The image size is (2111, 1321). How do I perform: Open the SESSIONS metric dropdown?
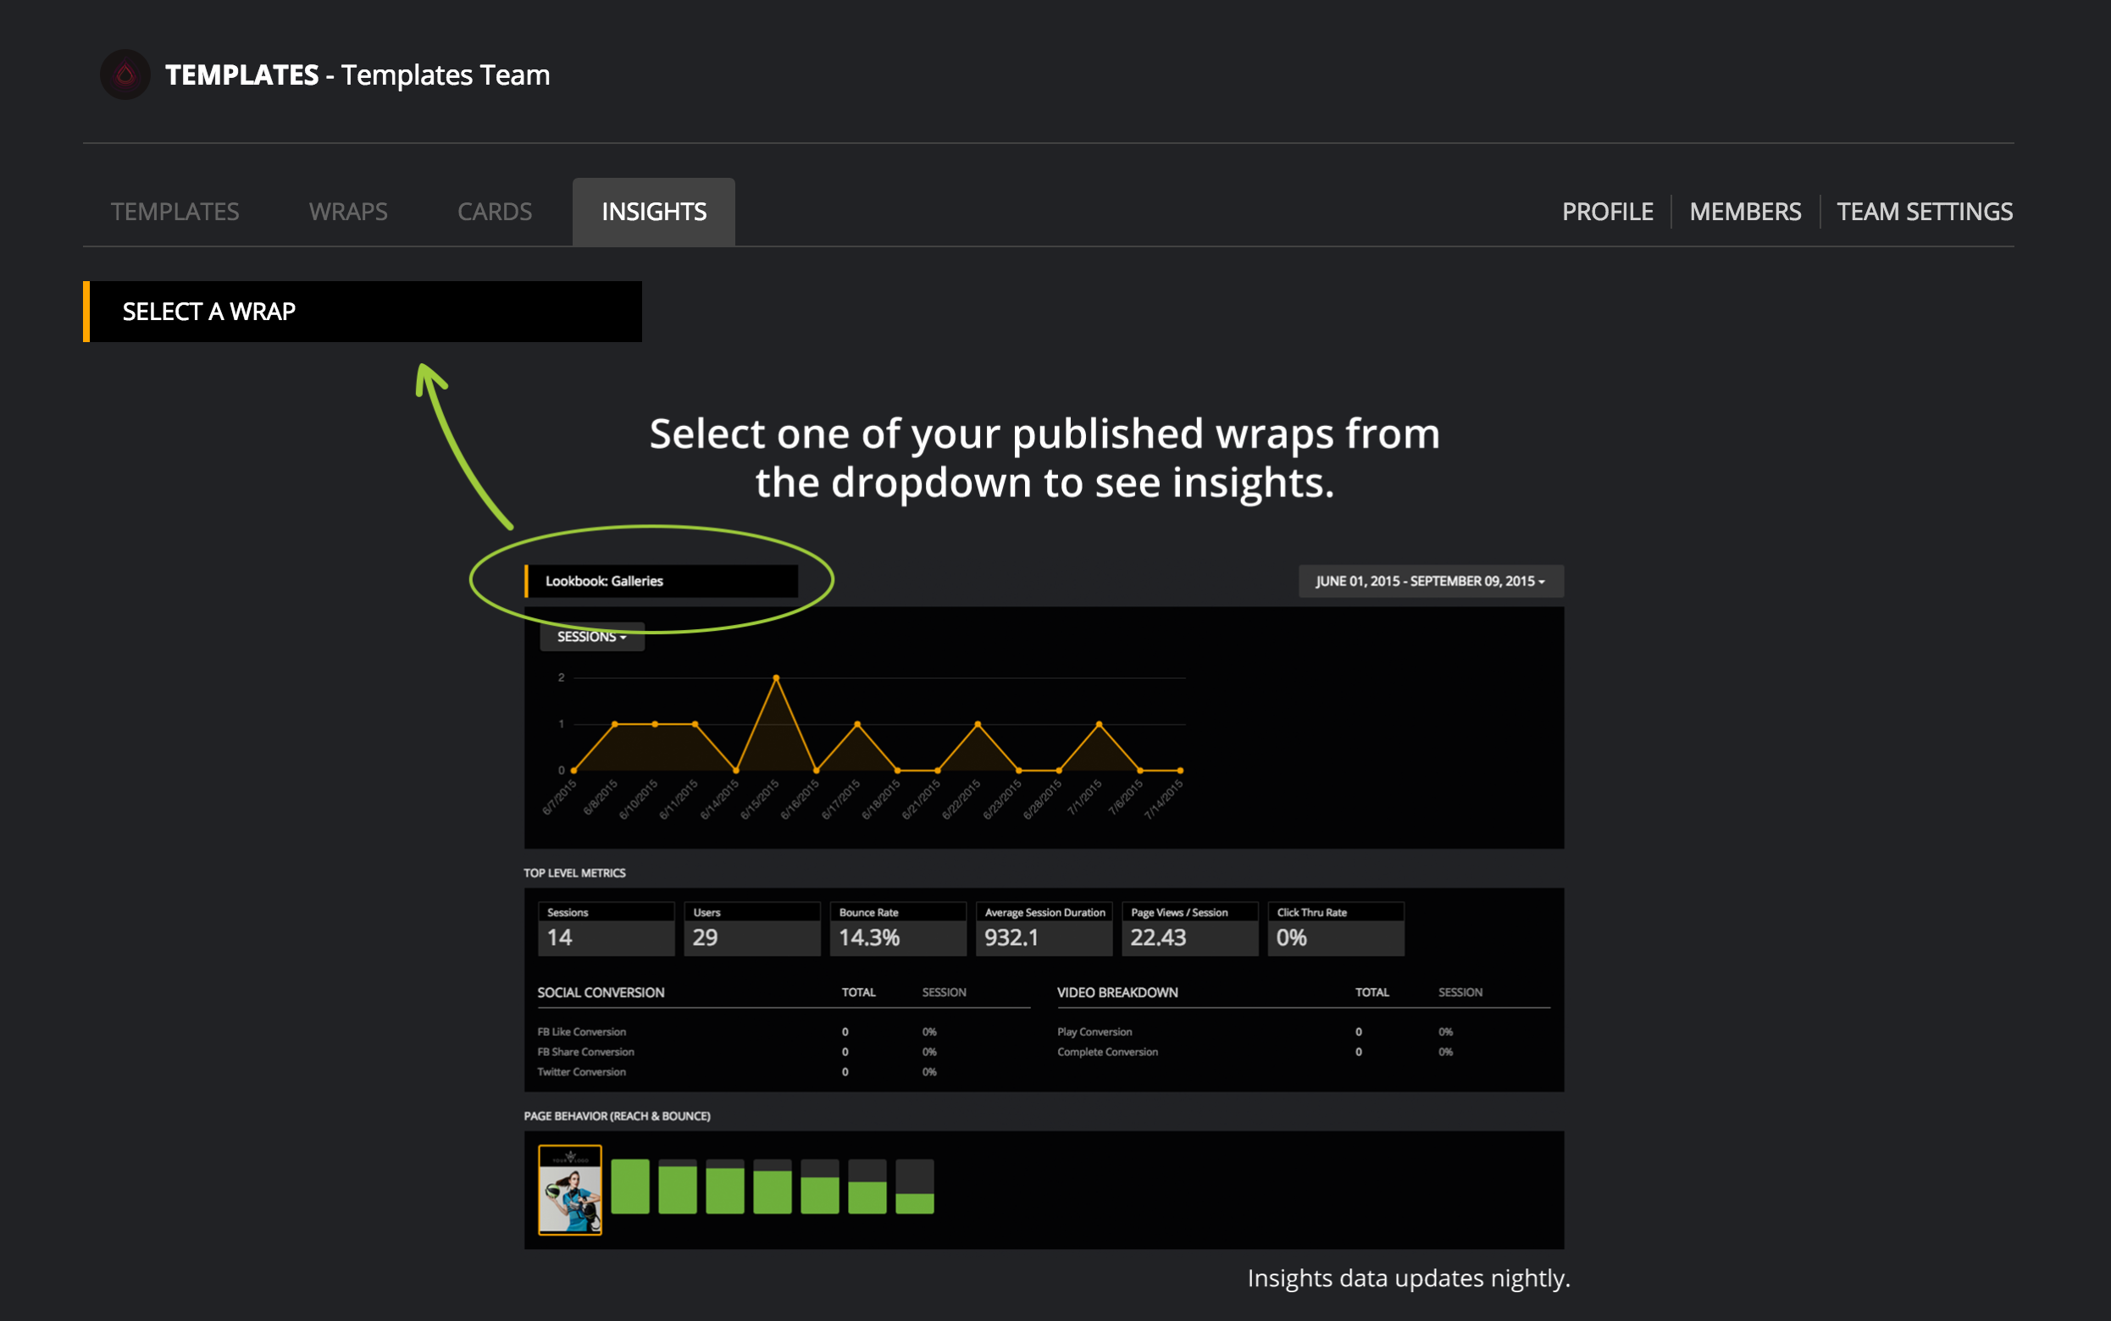591,637
